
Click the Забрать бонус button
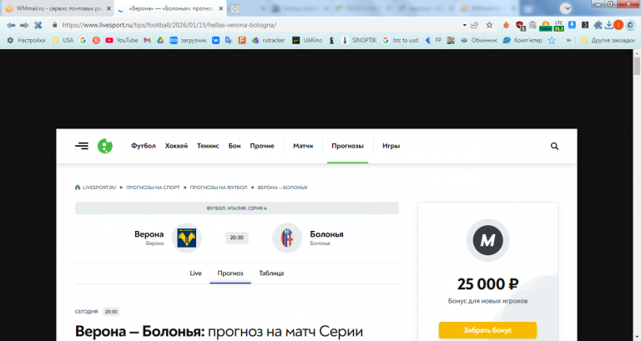[x=487, y=330]
